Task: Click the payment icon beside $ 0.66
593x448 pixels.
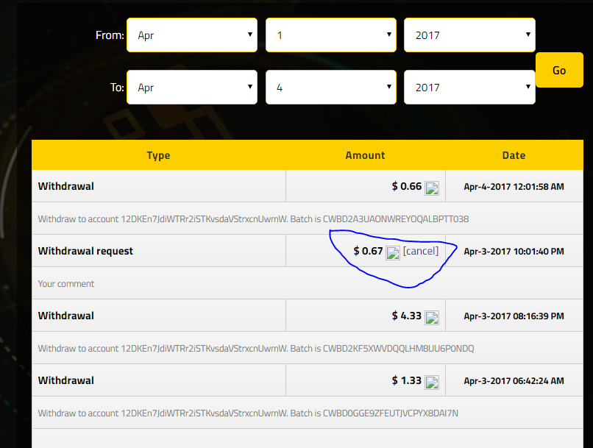Action: pos(432,188)
